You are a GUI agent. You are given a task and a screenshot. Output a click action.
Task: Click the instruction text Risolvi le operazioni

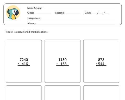tap(27, 32)
